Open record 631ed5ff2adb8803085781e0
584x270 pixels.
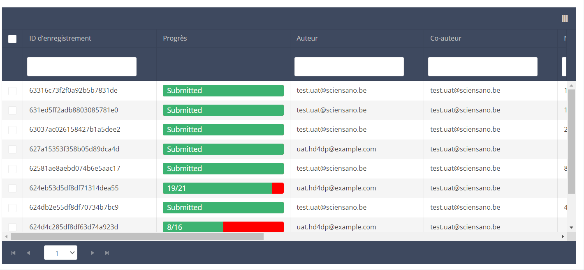74,110
